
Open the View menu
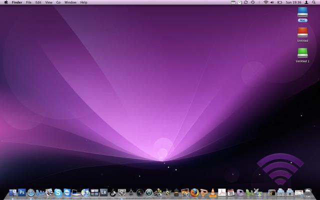pos(49,2)
